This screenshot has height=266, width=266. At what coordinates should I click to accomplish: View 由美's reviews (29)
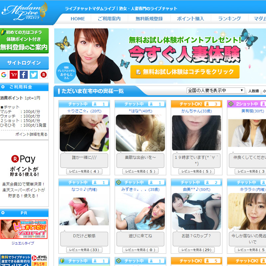click(197, 250)
